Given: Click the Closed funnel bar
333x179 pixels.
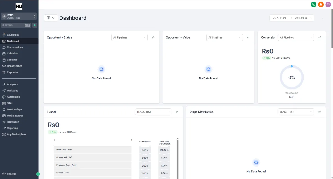Looking at the screenshot, I should [x=93, y=173].
